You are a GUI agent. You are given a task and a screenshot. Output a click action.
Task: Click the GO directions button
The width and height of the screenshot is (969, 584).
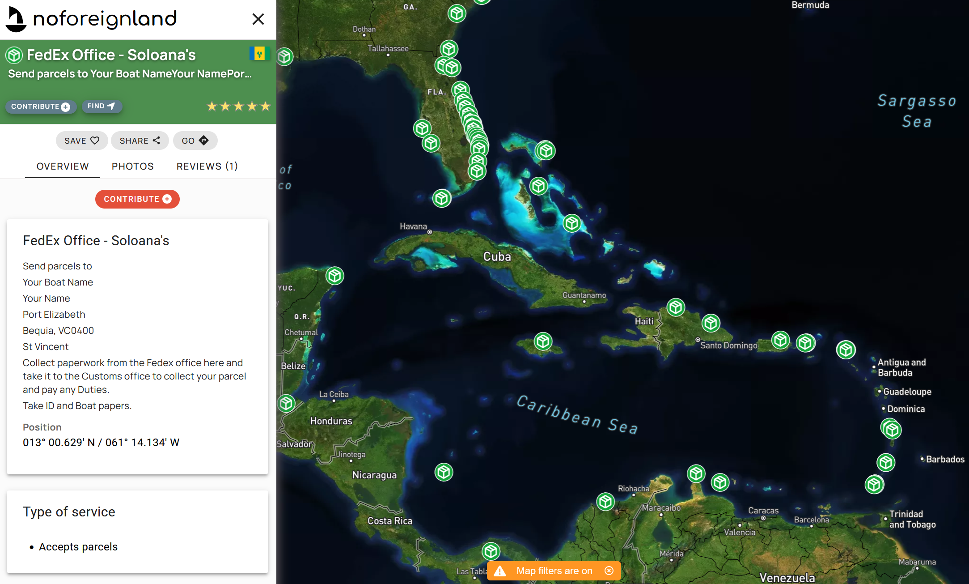tap(195, 141)
